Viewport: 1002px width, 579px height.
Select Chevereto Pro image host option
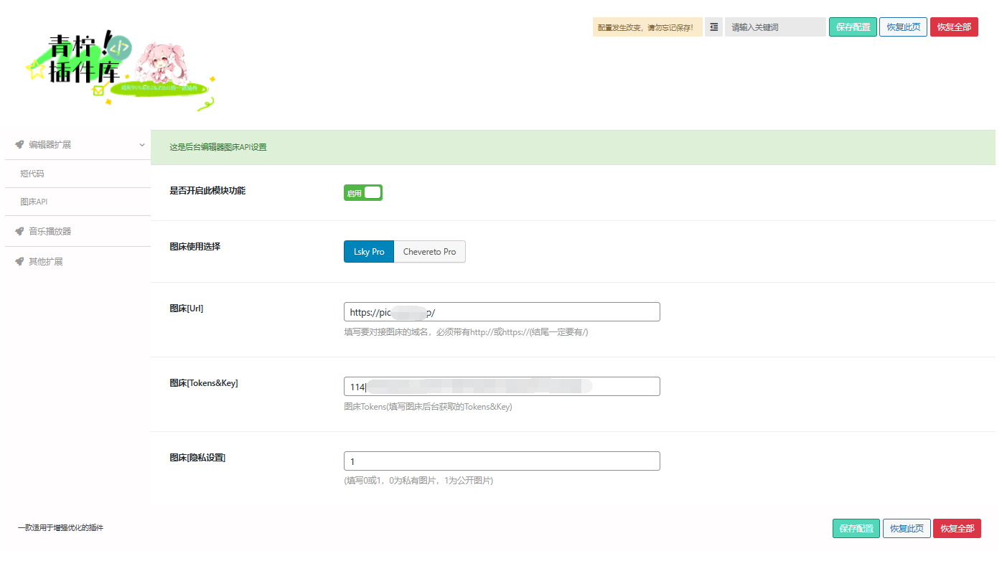(x=429, y=252)
